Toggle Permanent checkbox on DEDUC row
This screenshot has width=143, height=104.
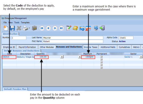(x=102, y=57)
